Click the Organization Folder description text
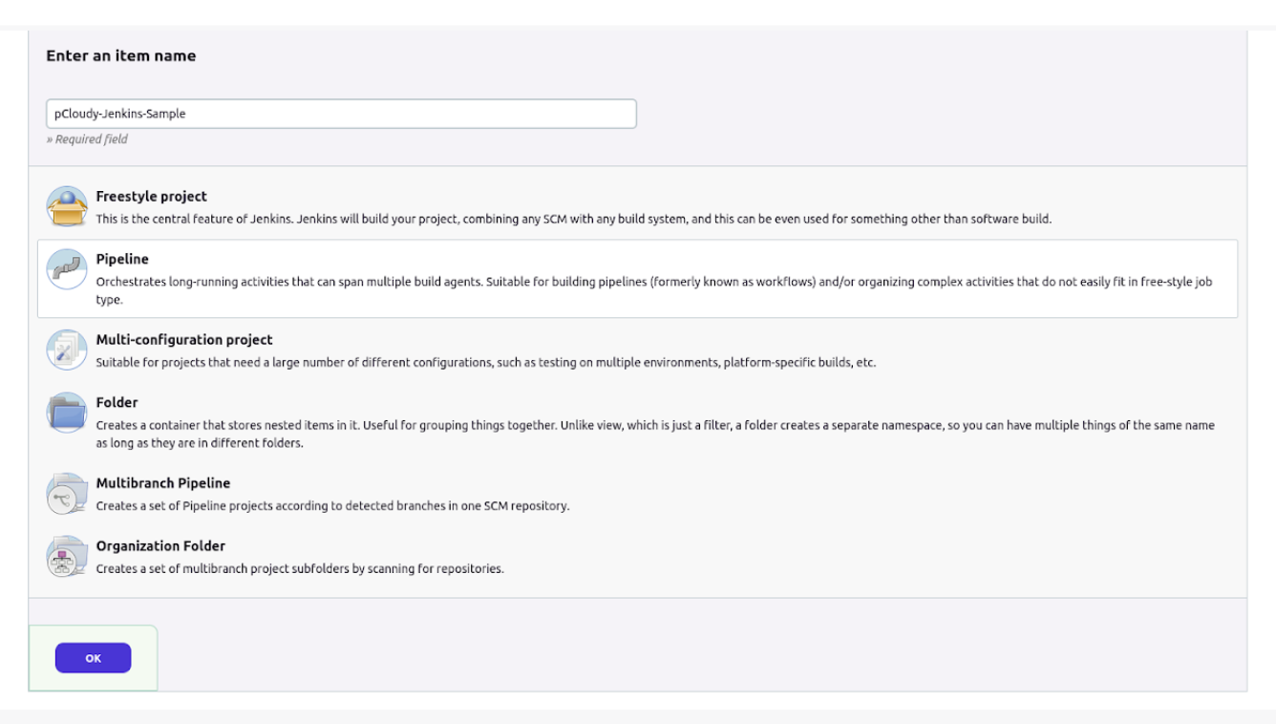This screenshot has height=724, width=1276. 300,569
